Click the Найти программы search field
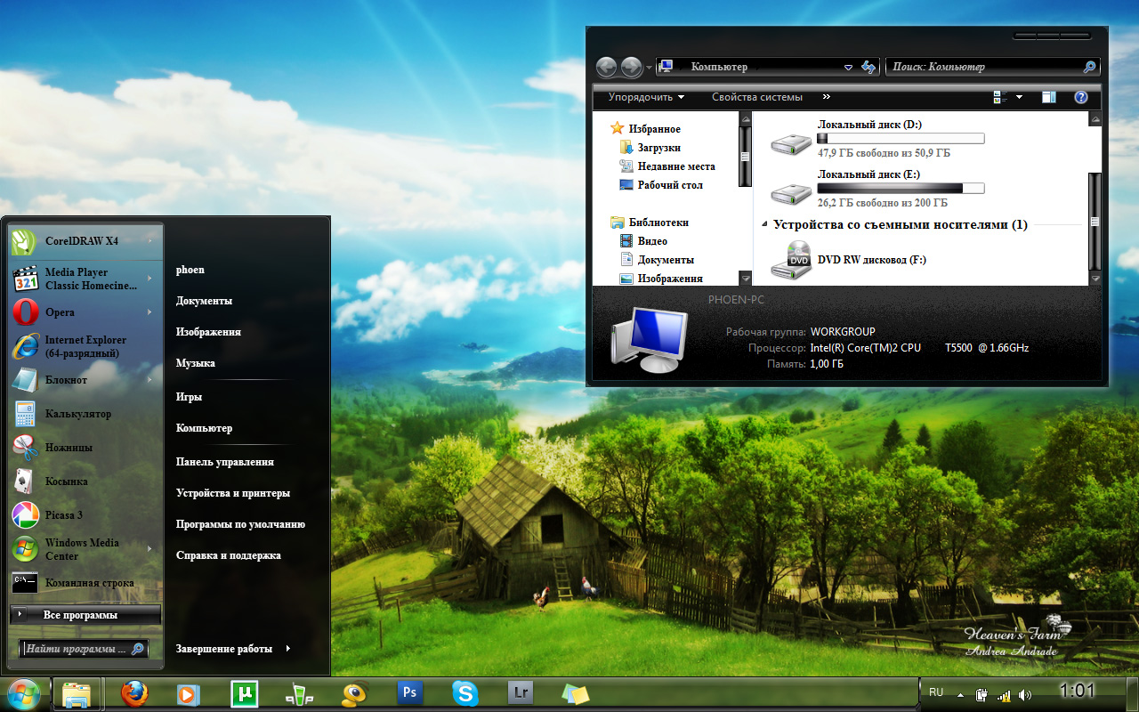 pos(84,649)
